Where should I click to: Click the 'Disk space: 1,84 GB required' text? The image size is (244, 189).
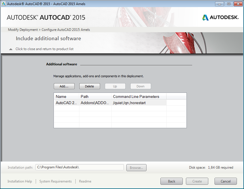click(211, 167)
